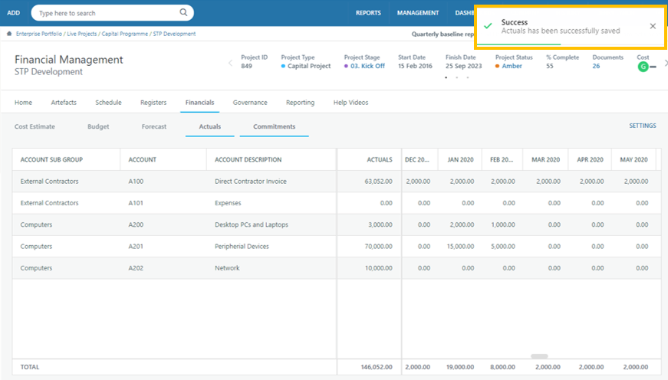
Task: Open the STP Development breadcrumb link
Action: [174, 34]
